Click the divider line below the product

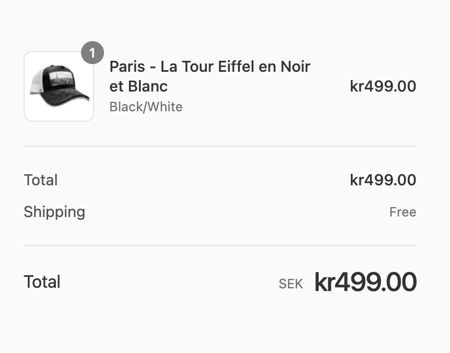[220, 146]
